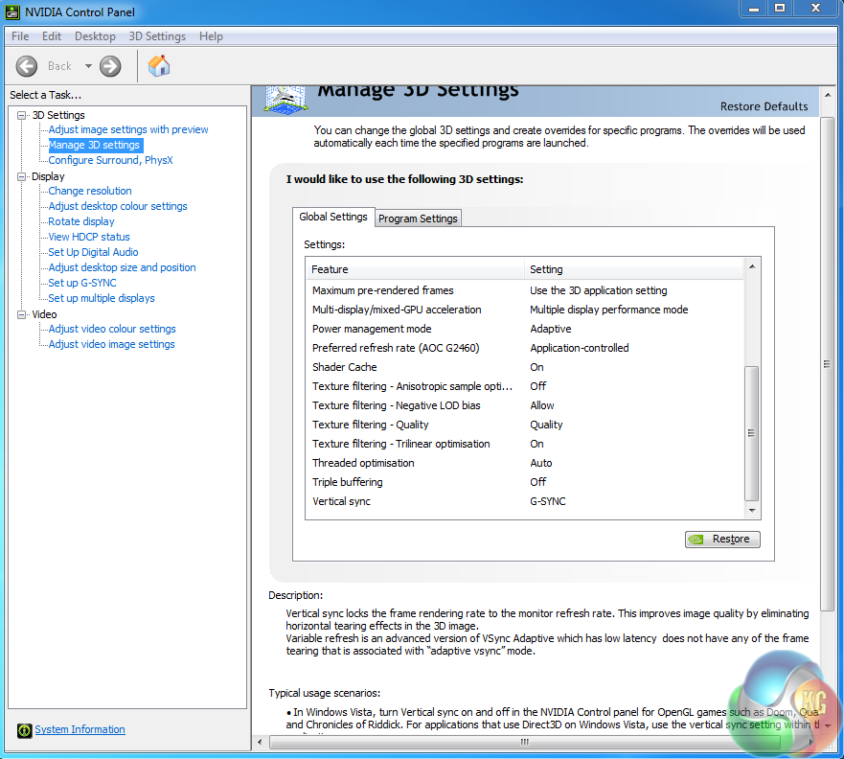Click the settings list scrollbar thumb

(x=751, y=433)
